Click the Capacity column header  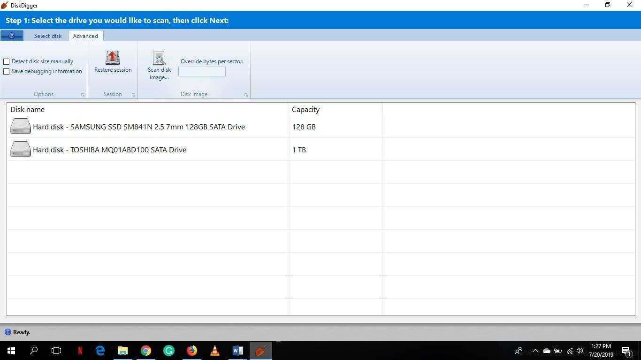(x=305, y=109)
